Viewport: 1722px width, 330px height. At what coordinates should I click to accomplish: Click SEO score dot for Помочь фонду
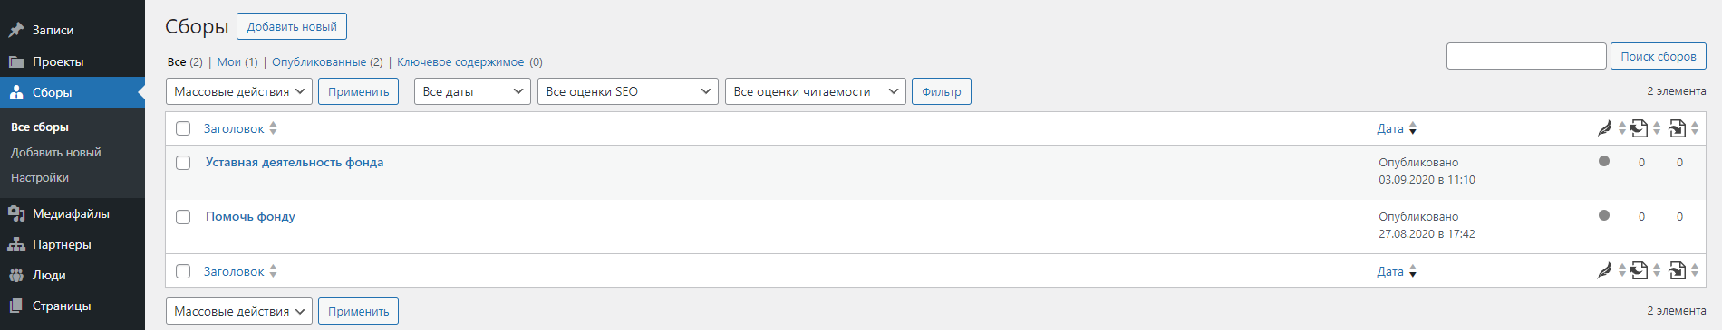click(x=1604, y=215)
